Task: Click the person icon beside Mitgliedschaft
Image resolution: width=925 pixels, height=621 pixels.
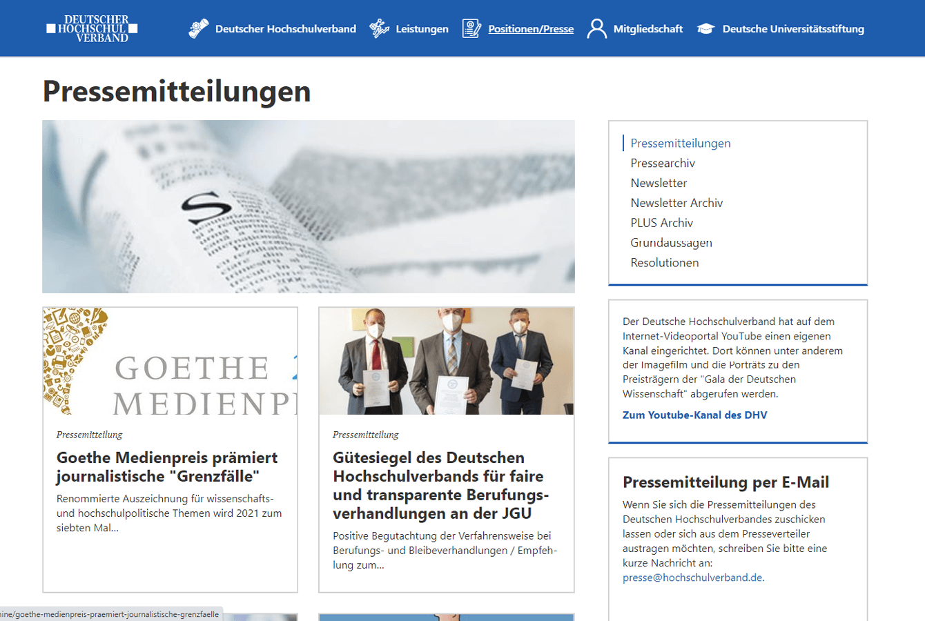Action: click(x=596, y=29)
